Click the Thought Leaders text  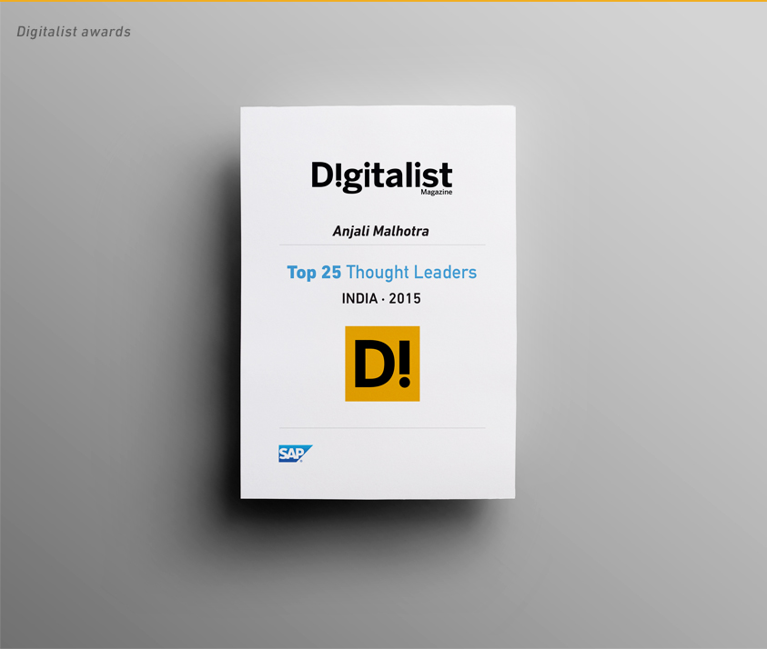(411, 272)
